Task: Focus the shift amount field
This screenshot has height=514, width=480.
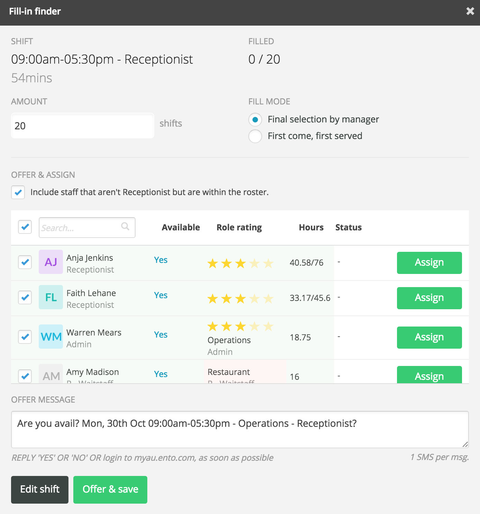Action: pos(83,126)
